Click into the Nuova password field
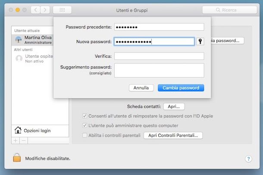The width and height of the screenshot is (263, 175). tap(154, 41)
